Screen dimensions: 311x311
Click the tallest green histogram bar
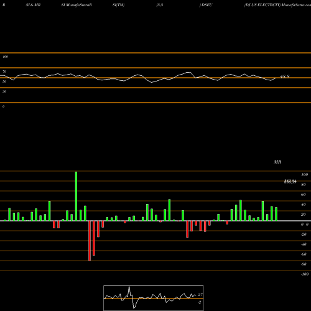76,196
